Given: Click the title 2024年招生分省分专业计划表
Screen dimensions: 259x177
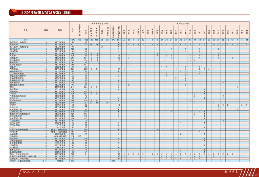Looking at the screenshot, I should point(46,12).
